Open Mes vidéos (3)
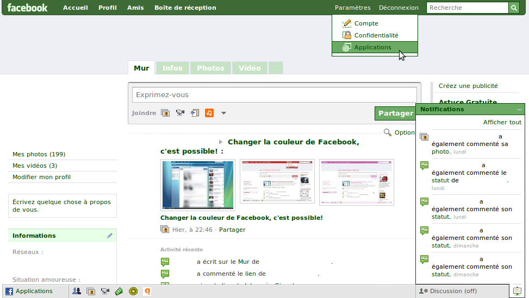The height and width of the screenshot is (298, 529). click(x=35, y=166)
